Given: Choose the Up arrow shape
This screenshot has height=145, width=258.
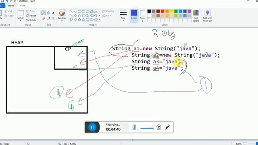Looking at the screenshot, I should coord(96,16).
